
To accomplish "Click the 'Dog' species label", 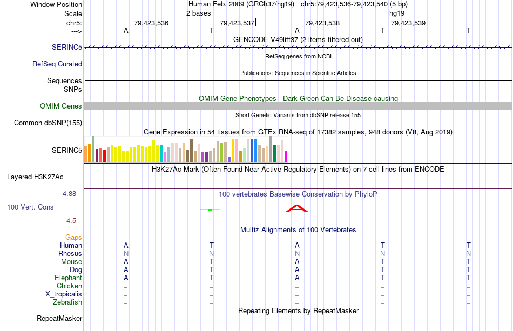I will click(76, 269).
